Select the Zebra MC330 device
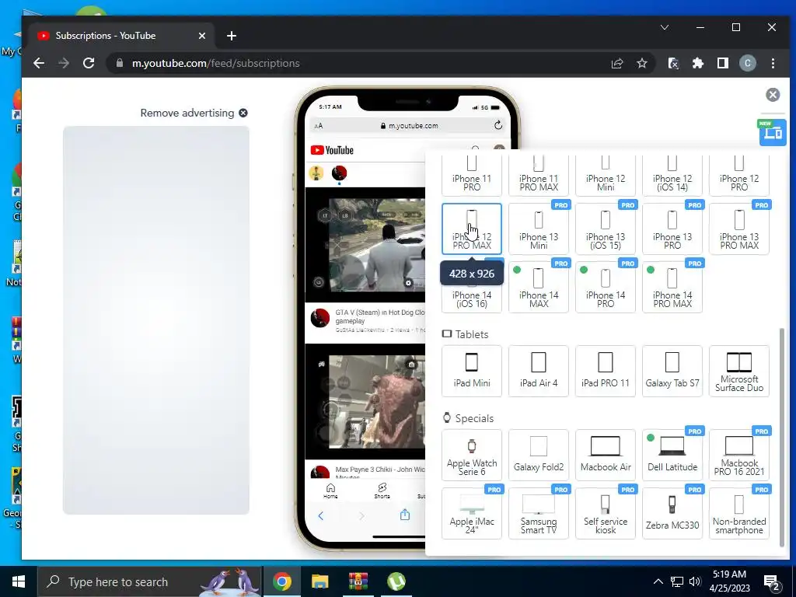The height and width of the screenshot is (597, 796). 672,513
